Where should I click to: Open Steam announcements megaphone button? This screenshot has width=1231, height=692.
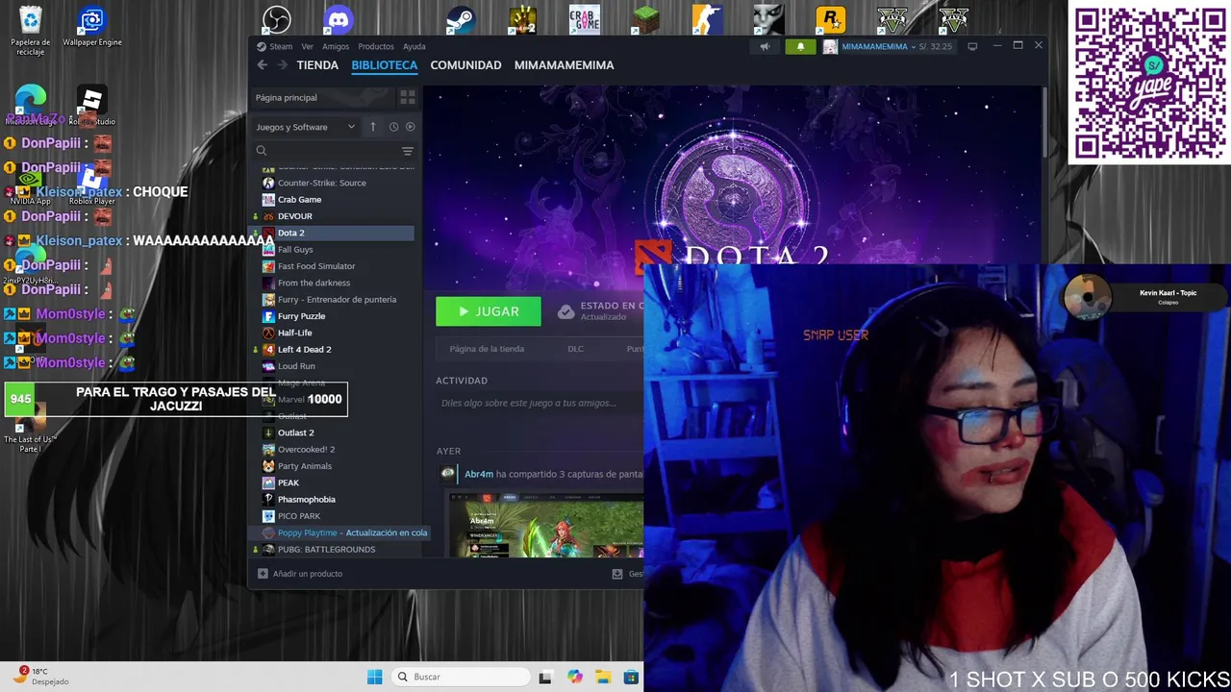(765, 46)
